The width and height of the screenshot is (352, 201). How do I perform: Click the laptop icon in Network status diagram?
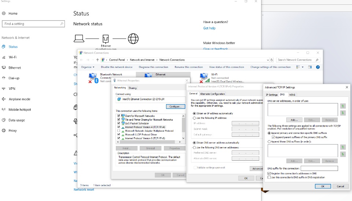click(79, 39)
